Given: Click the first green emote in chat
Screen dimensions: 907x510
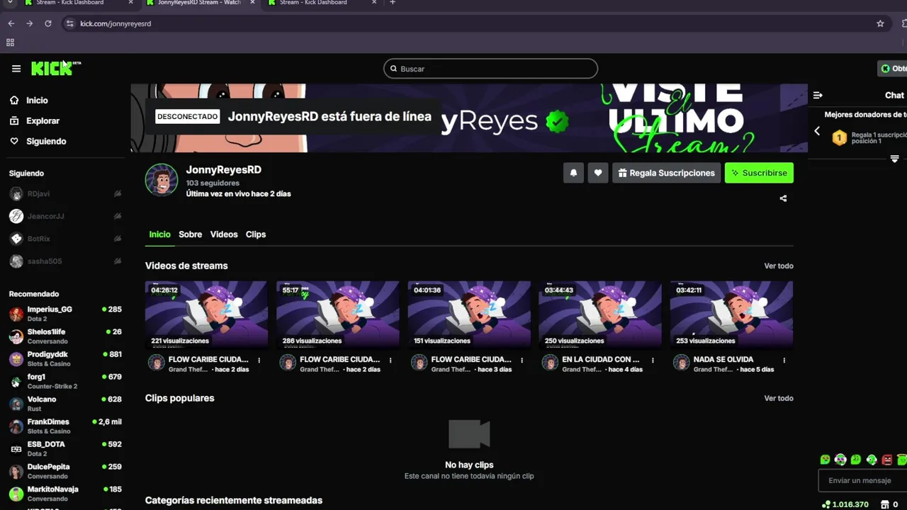Looking at the screenshot, I should click(x=825, y=460).
